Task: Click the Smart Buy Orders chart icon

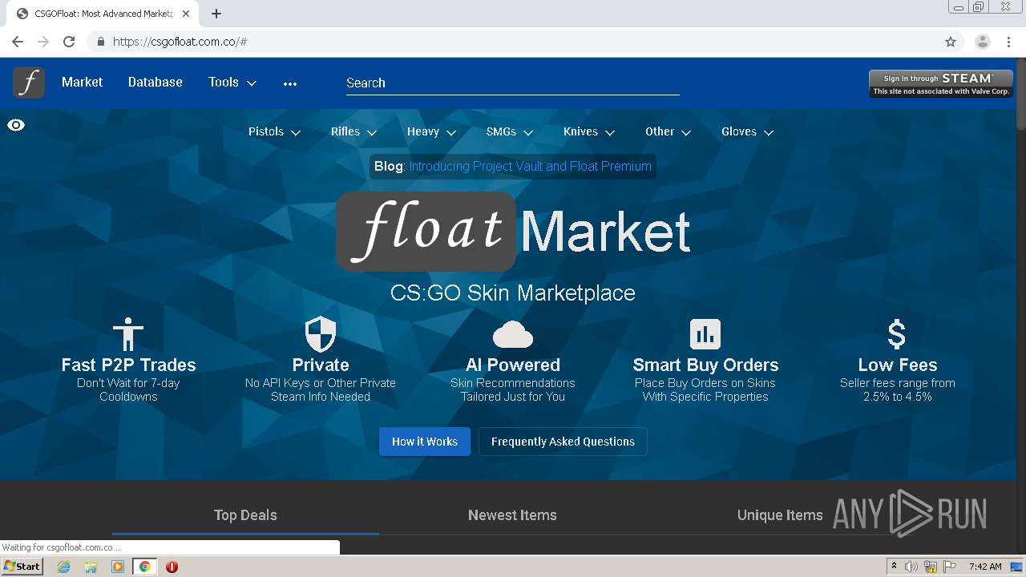Action: coord(705,334)
